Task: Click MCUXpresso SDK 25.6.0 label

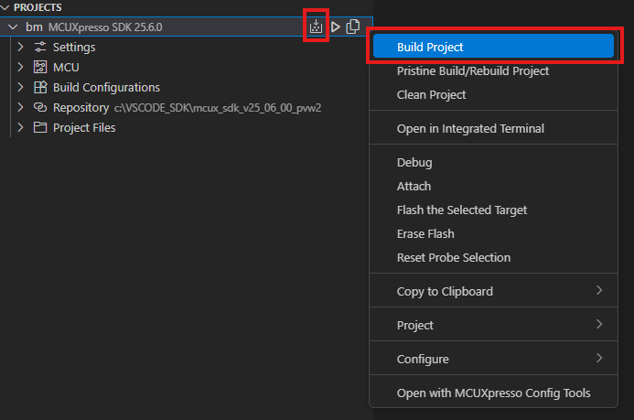Action: pos(105,27)
